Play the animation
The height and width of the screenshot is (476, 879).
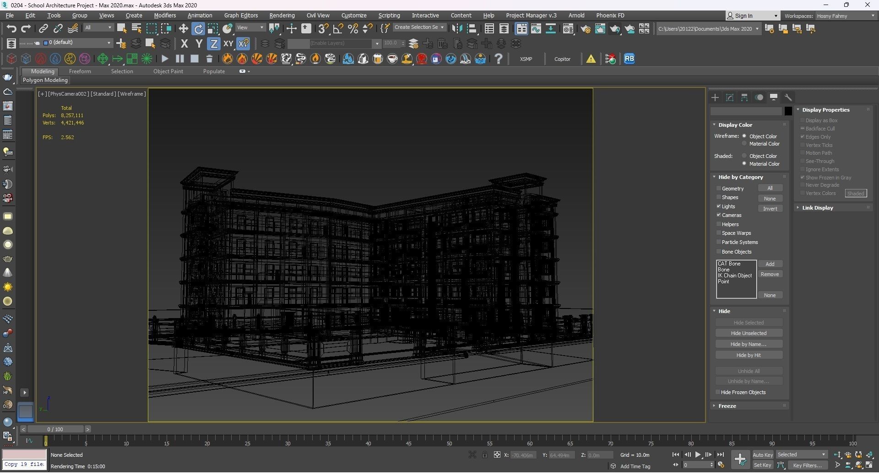698,454
